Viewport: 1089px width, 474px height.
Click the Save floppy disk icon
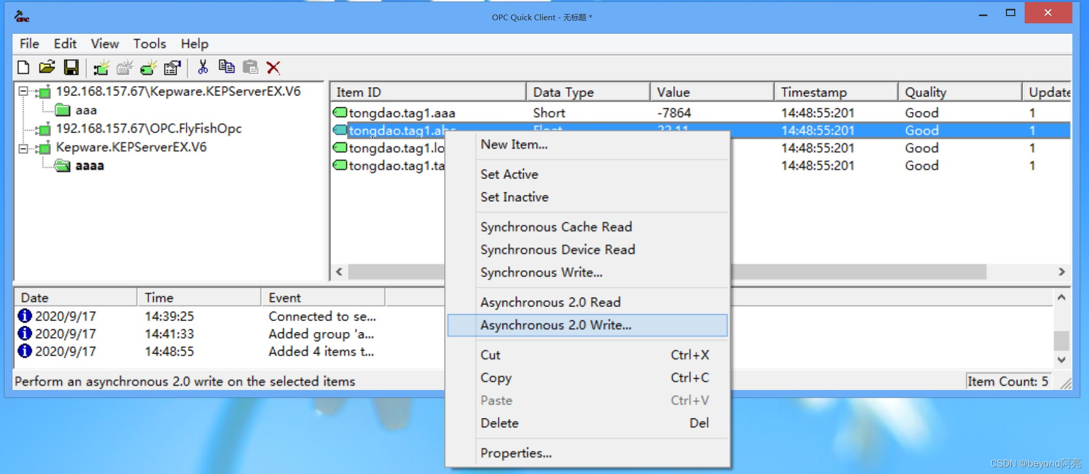coord(71,67)
